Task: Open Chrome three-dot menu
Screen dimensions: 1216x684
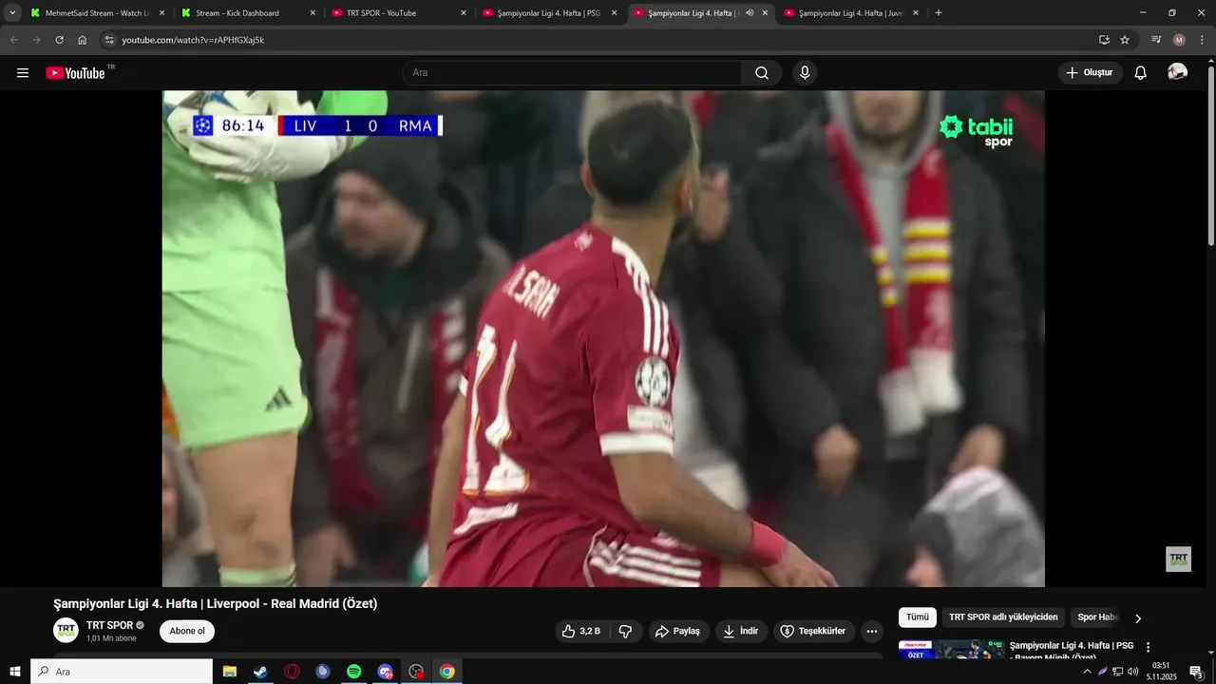Action: [x=1202, y=40]
